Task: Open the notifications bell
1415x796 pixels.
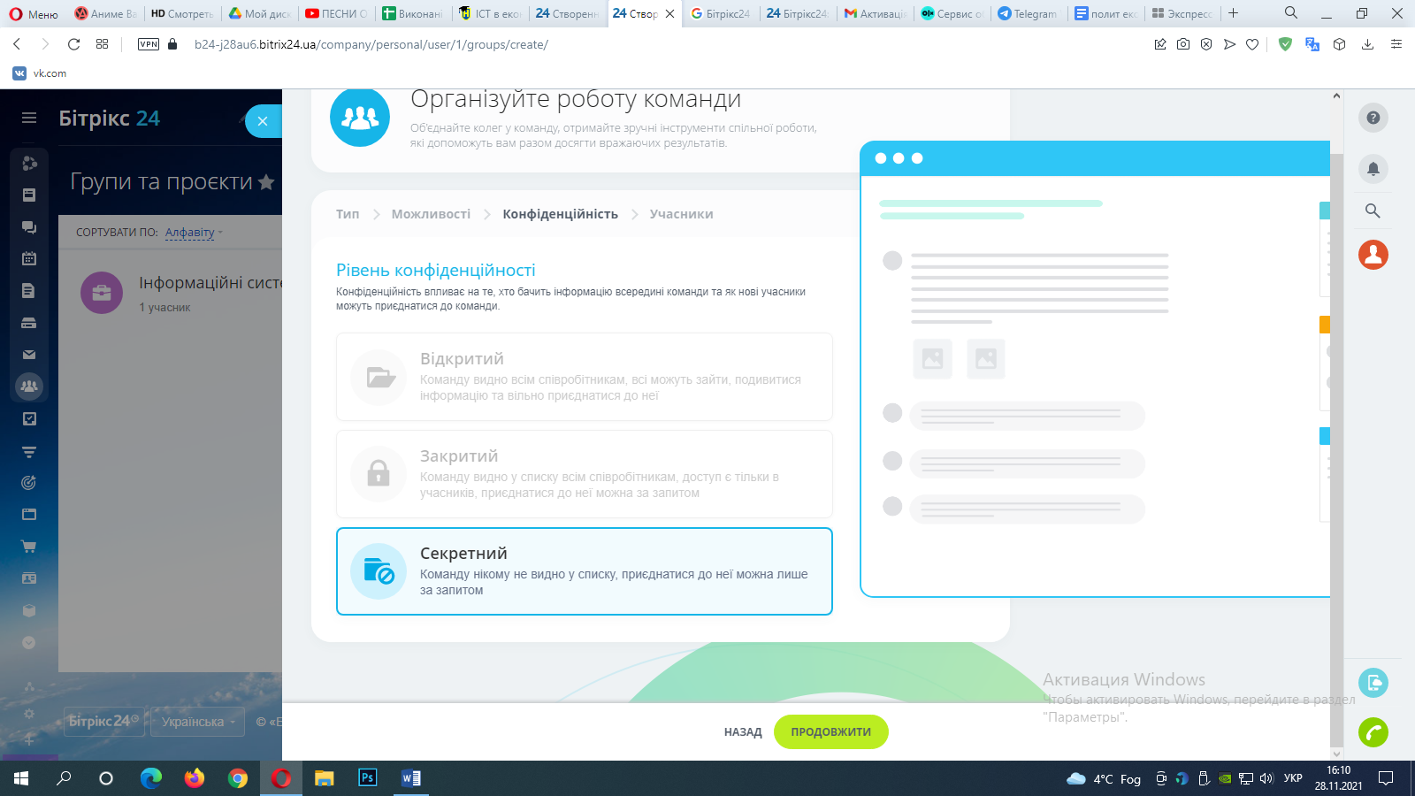Action: pyautogui.click(x=1373, y=169)
